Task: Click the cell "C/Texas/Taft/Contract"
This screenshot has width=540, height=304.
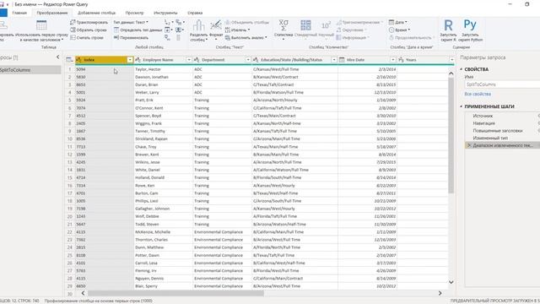Action: [x=294, y=84]
